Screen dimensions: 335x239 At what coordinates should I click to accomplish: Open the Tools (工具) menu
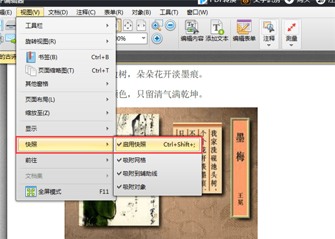169,12
